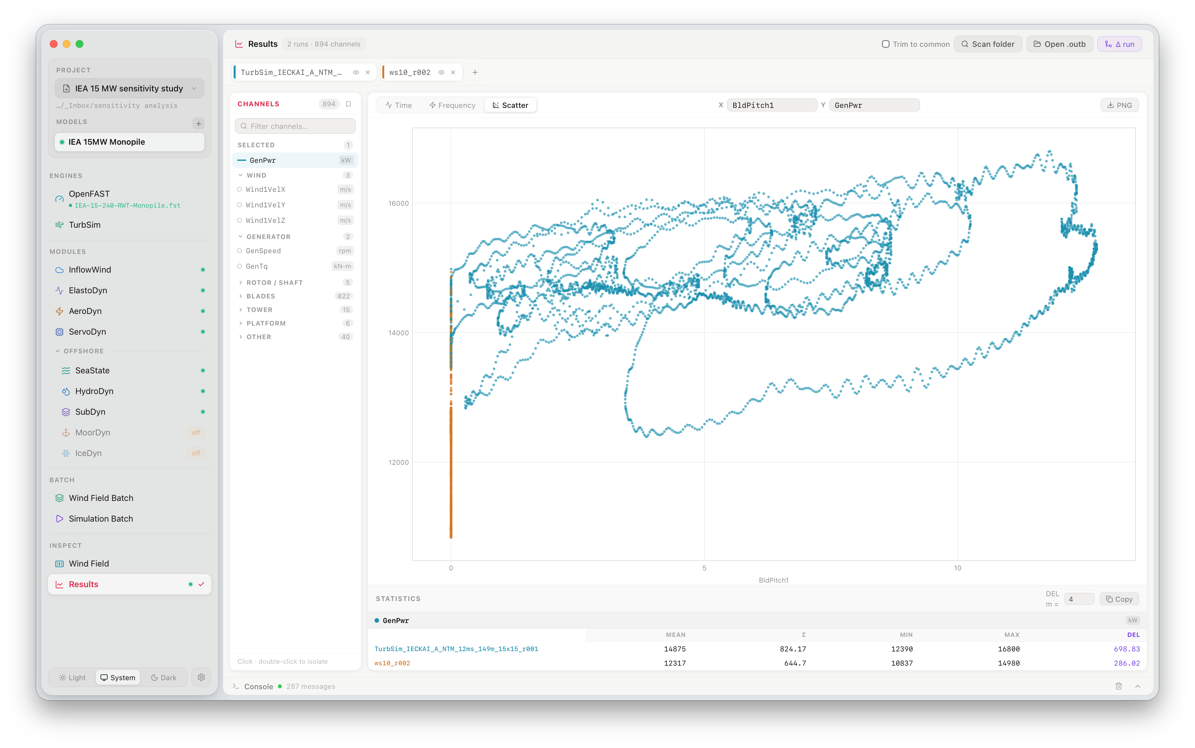This screenshot has width=1195, height=748.
Task: Toggle visibility of ws10_r002 run
Action: click(441, 72)
